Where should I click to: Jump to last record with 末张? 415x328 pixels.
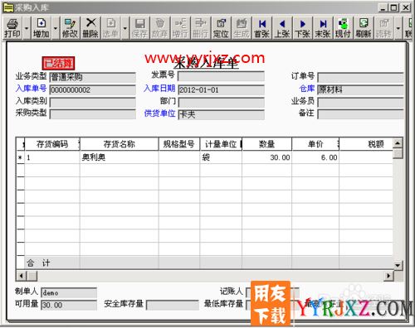point(323,28)
